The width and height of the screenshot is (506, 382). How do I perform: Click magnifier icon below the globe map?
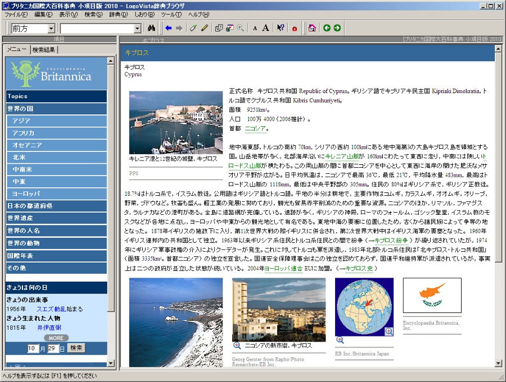[340, 340]
